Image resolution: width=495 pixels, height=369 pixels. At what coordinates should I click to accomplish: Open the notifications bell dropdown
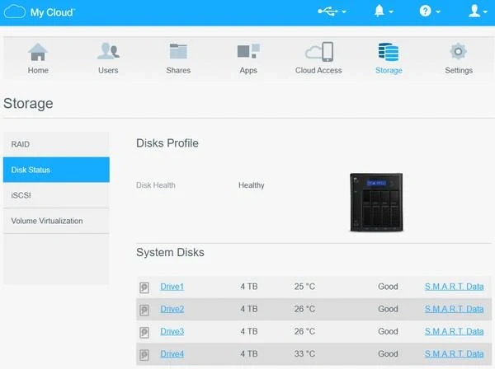pyautogui.click(x=384, y=12)
